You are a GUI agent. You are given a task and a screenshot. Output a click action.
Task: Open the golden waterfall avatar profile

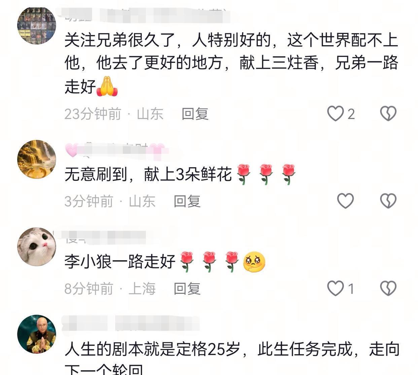coord(37,159)
